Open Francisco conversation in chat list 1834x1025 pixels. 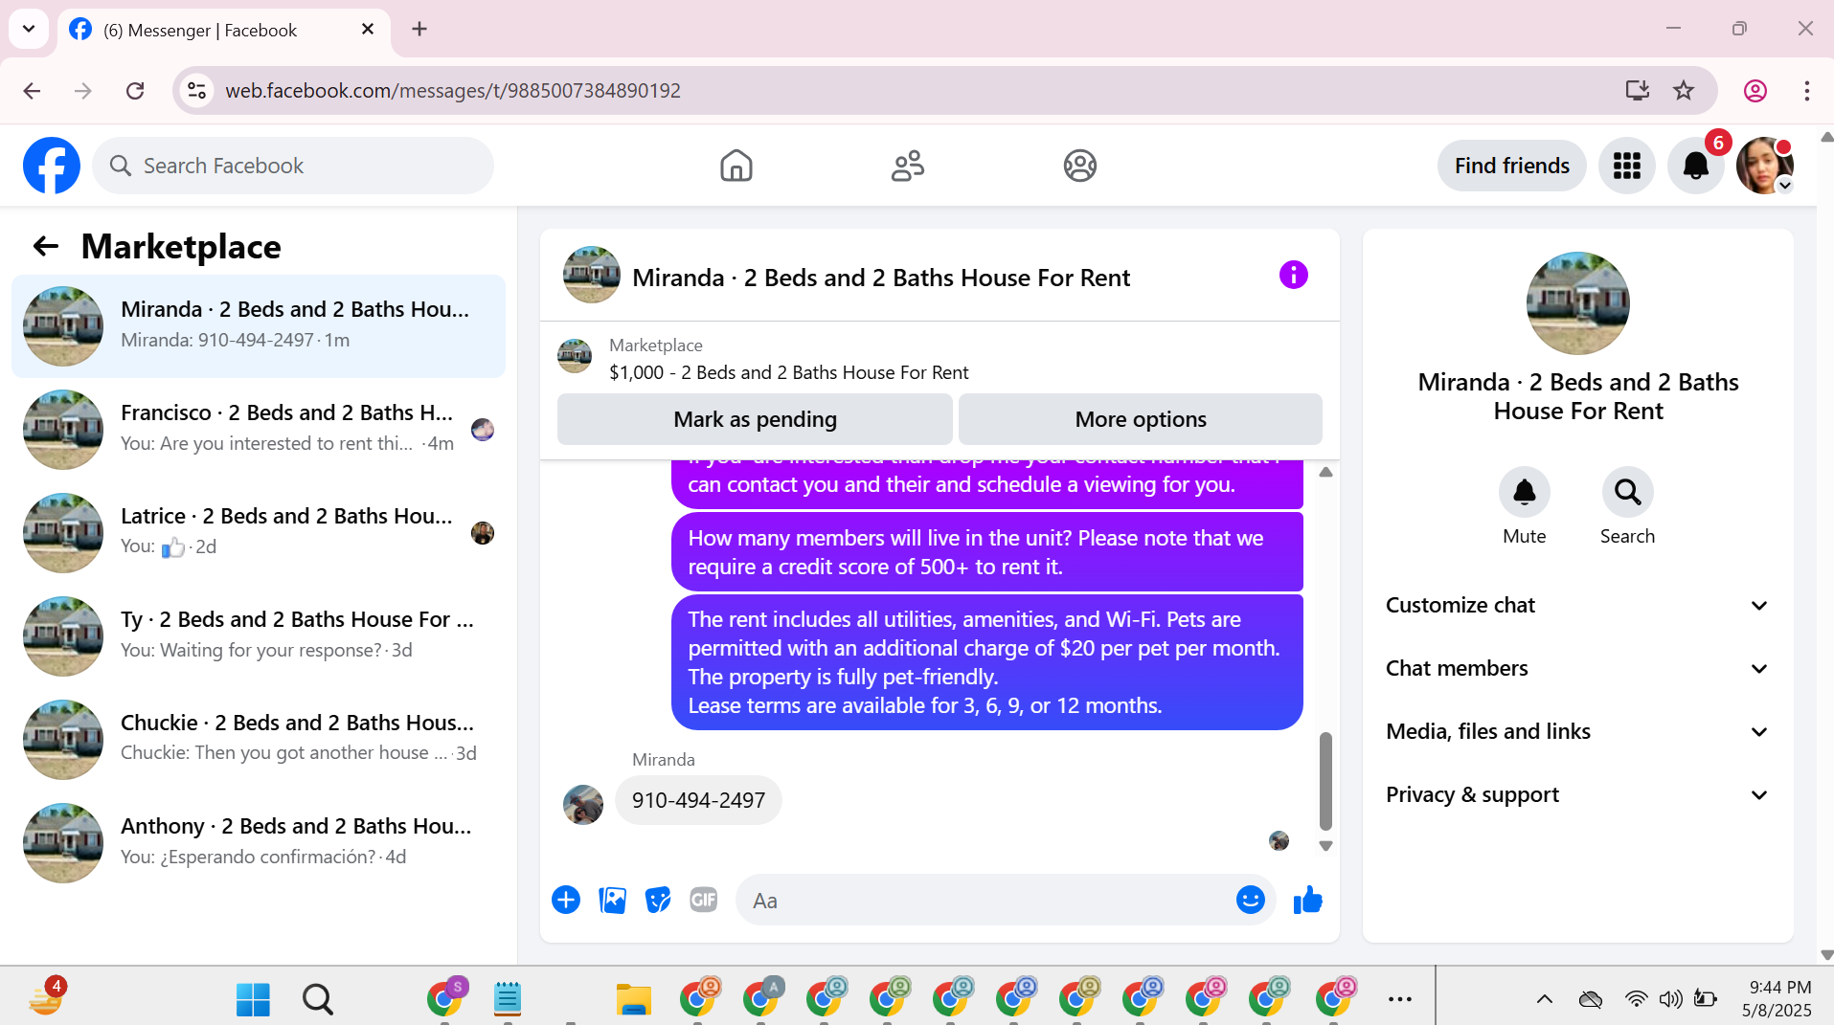259,430
